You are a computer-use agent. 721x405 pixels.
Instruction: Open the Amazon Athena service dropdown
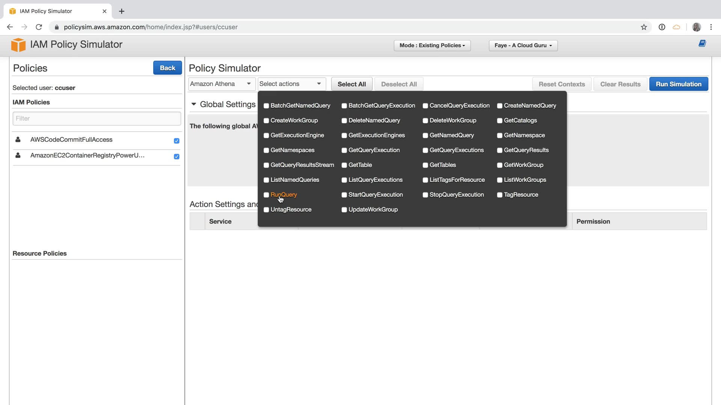pyautogui.click(x=221, y=84)
